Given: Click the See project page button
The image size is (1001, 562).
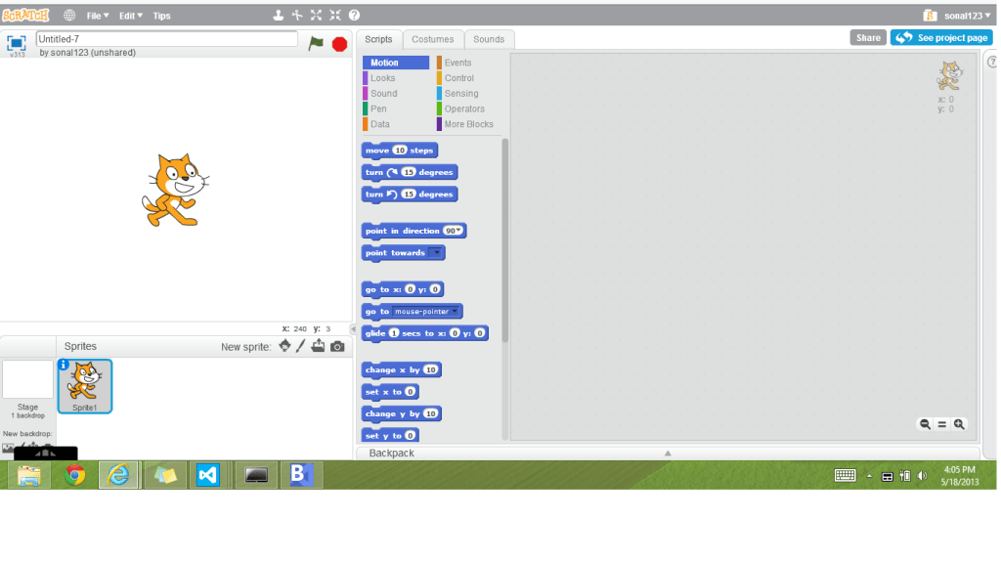Looking at the screenshot, I should [x=942, y=38].
